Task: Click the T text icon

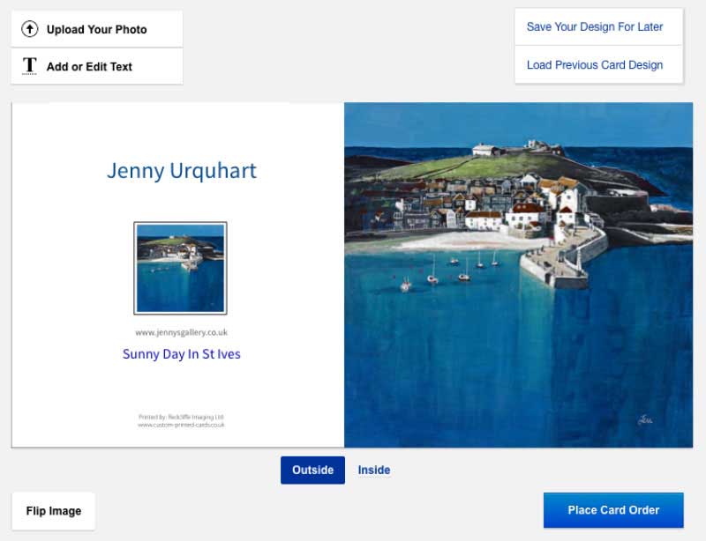Action: (x=30, y=66)
